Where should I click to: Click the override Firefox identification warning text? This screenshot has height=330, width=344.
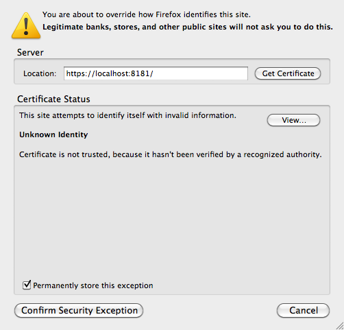(x=147, y=14)
